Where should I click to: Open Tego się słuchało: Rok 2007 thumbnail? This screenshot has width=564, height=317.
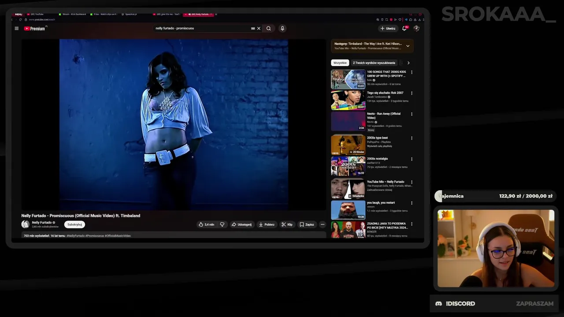point(348,100)
